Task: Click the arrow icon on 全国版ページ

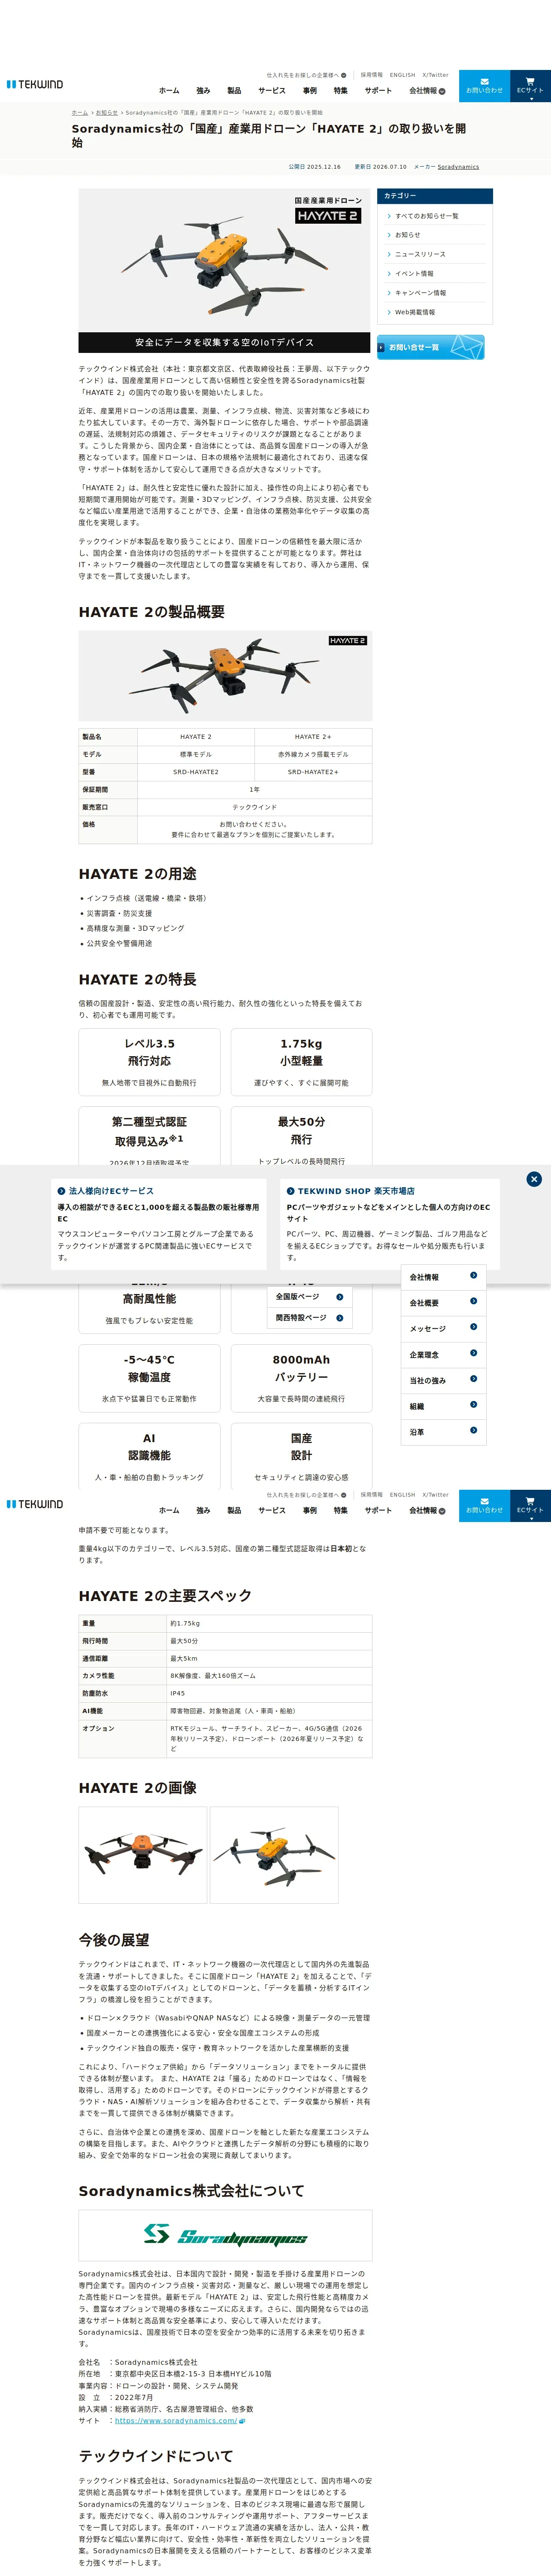Action: click(339, 1296)
